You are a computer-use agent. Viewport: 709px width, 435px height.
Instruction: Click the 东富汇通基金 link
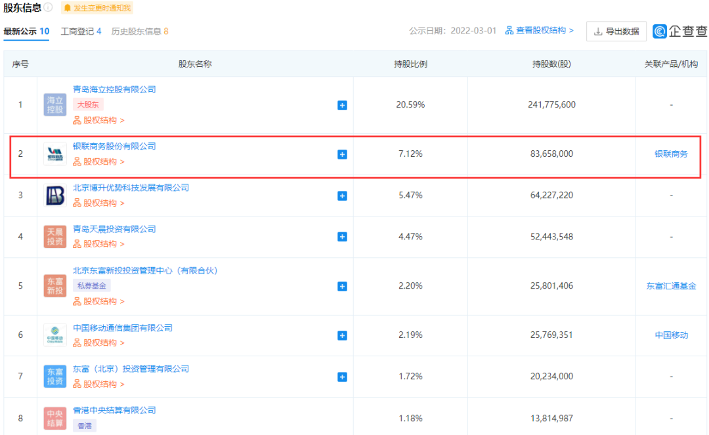click(x=671, y=286)
